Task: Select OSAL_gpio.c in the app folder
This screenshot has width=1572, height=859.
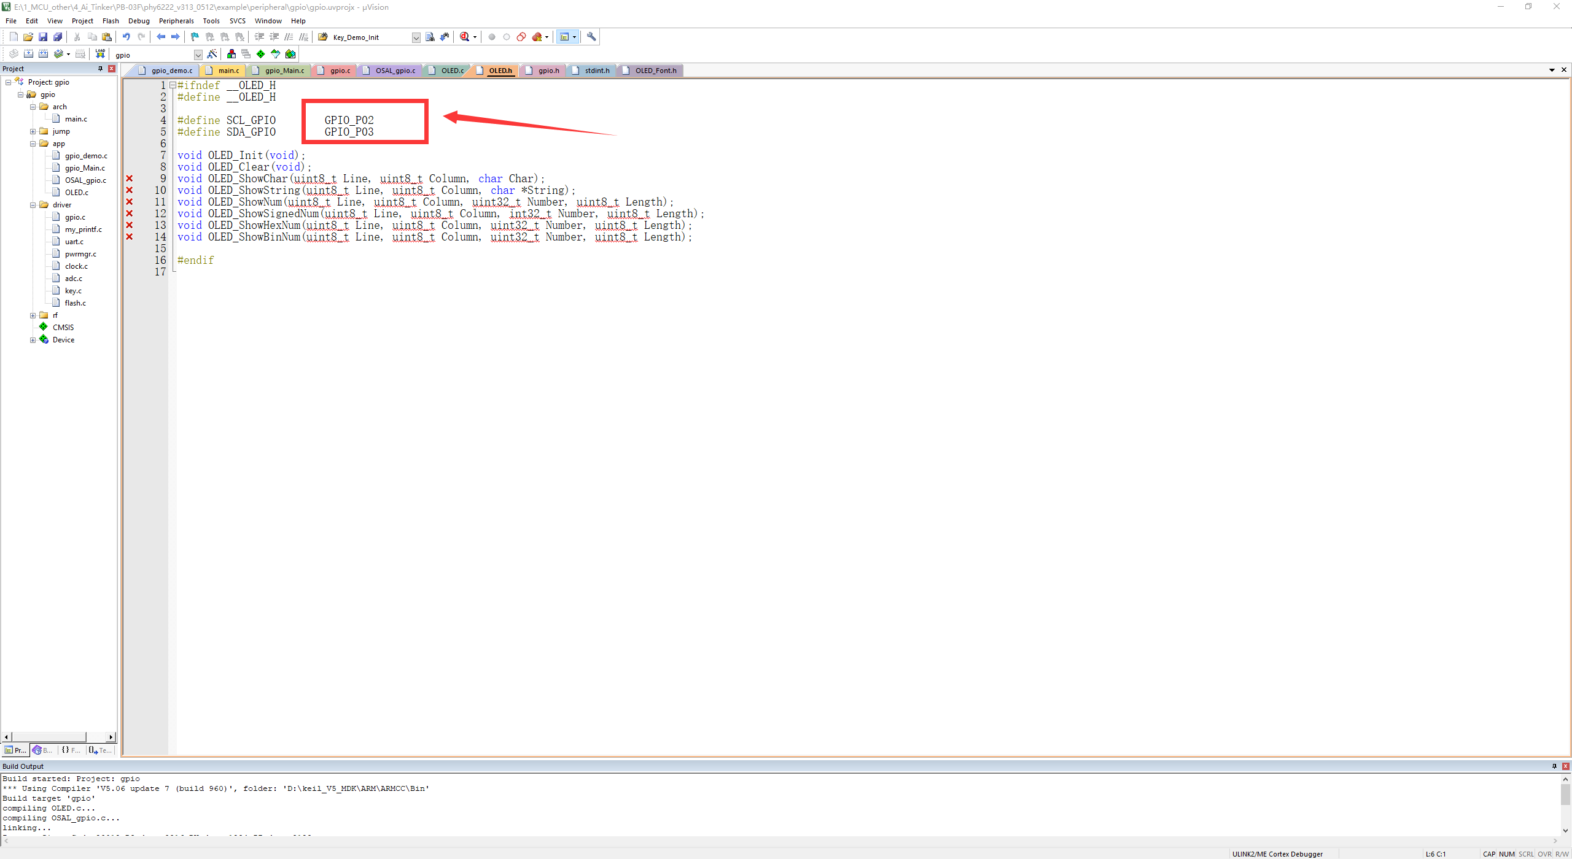Action: coord(85,180)
